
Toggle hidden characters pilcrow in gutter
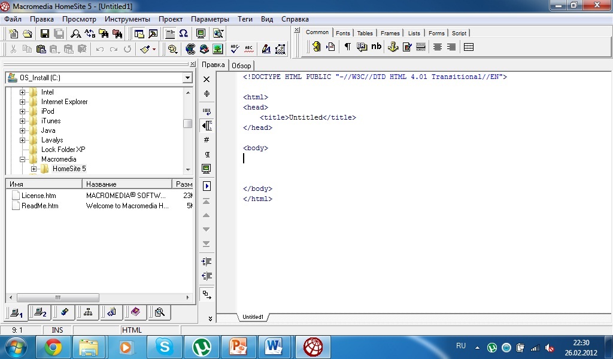click(207, 154)
